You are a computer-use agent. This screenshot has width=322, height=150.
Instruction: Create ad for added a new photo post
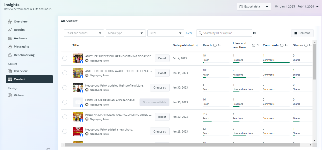pyautogui.click(x=160, y=131)
